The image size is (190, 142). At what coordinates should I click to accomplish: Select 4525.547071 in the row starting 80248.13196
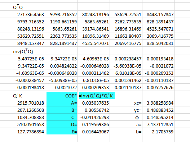158,29
